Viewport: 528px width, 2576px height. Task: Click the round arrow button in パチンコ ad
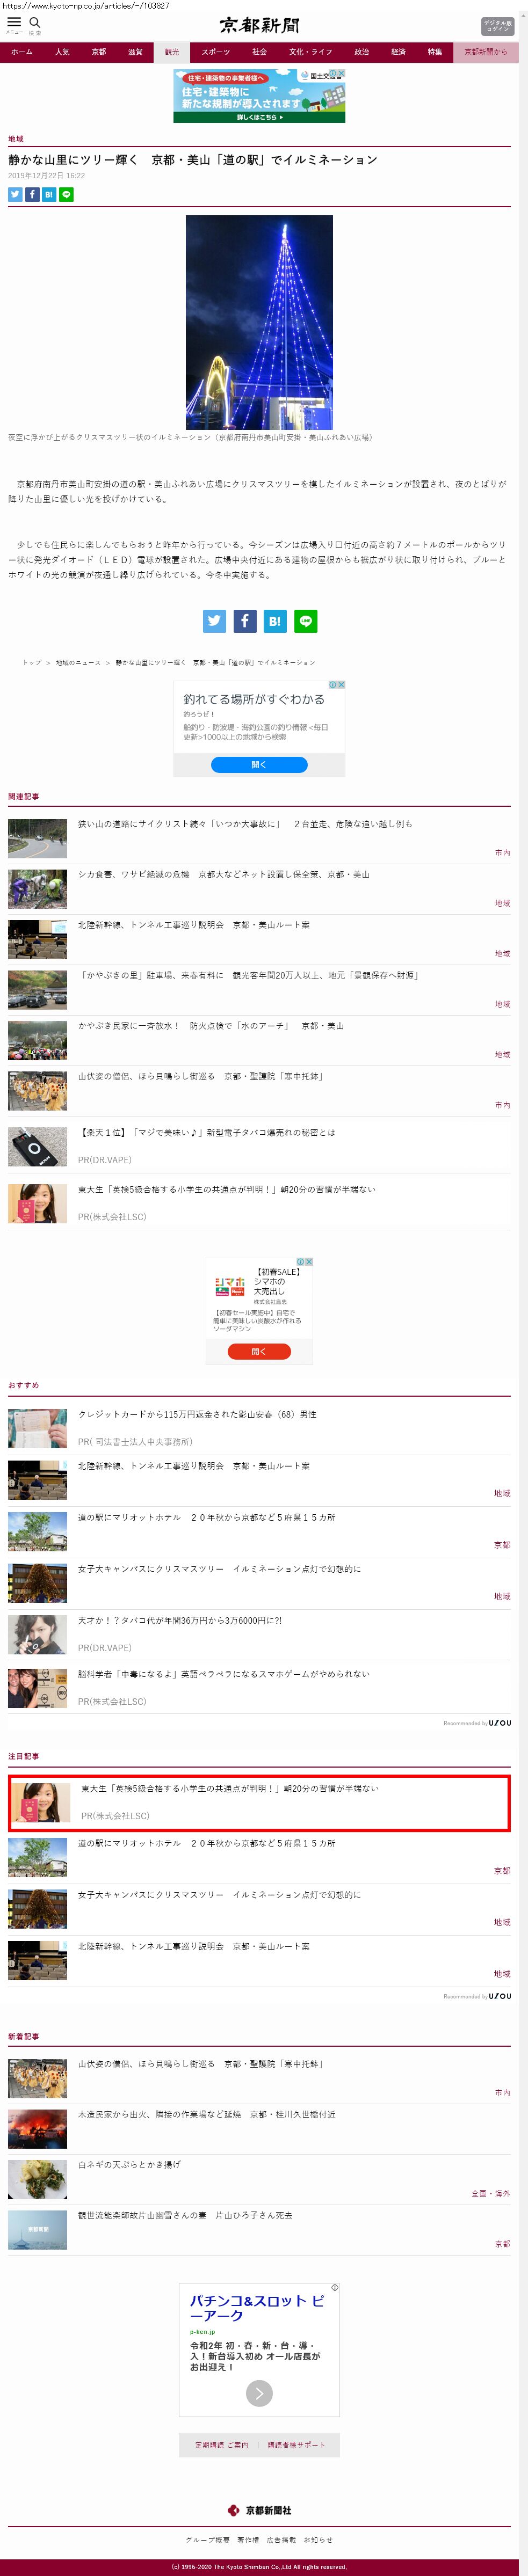(259, 2393)
